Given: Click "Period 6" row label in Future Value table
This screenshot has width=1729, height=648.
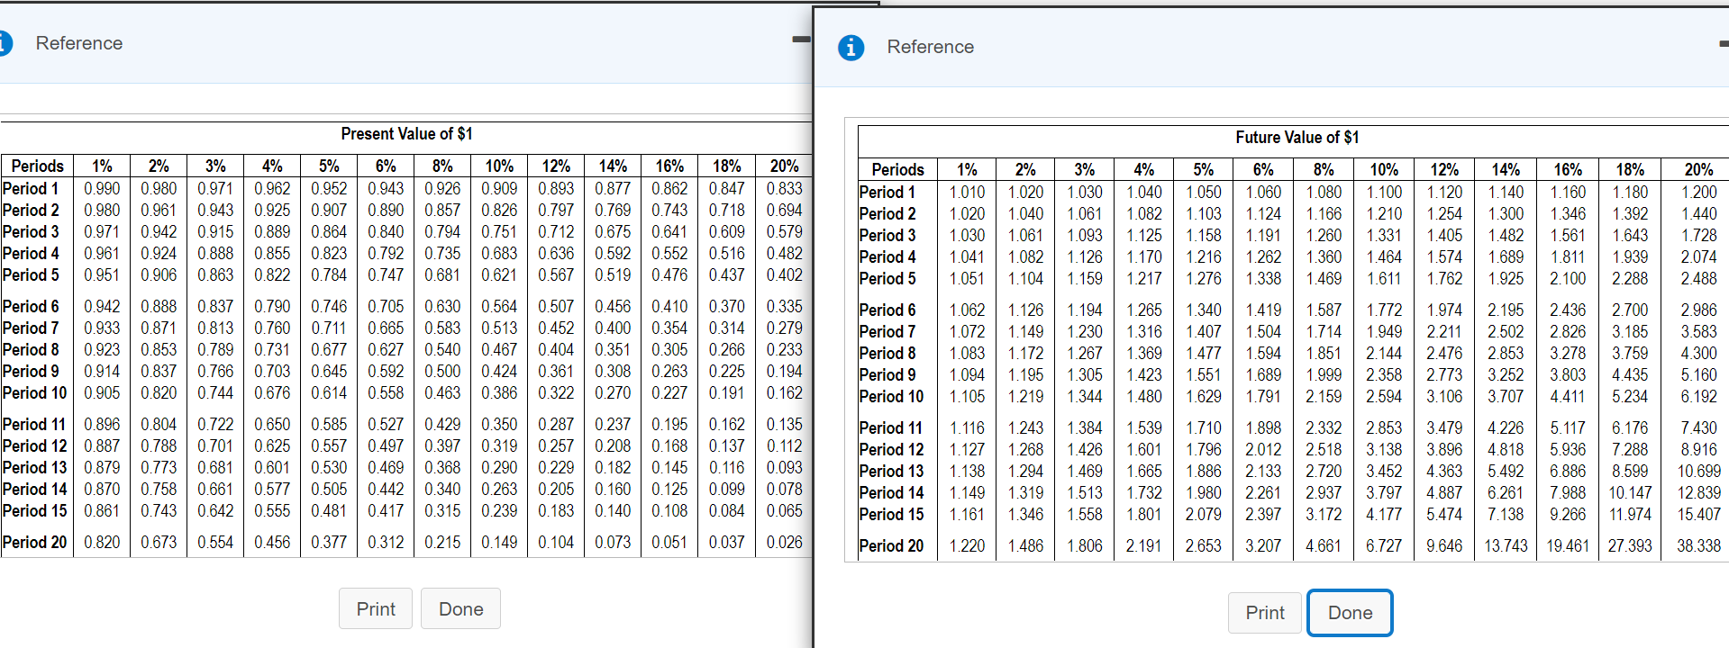Looking at the screenshot, I should tap(887, 310).
